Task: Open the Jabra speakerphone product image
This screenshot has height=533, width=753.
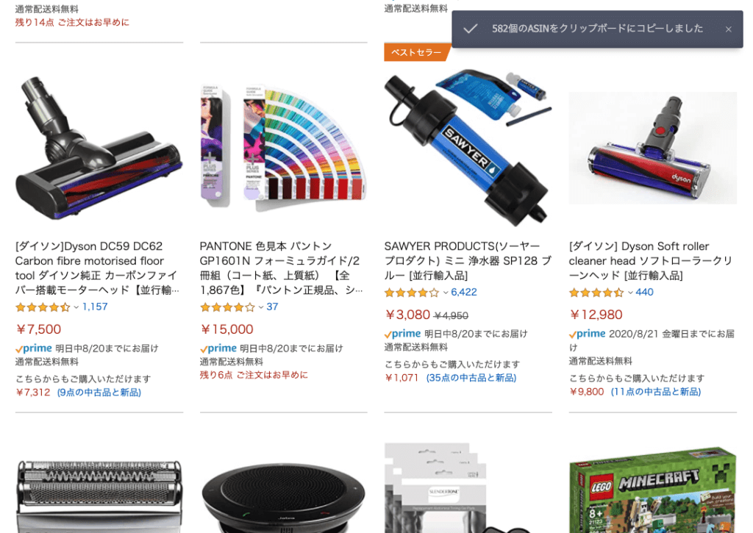Action: (x=283, y=498)
